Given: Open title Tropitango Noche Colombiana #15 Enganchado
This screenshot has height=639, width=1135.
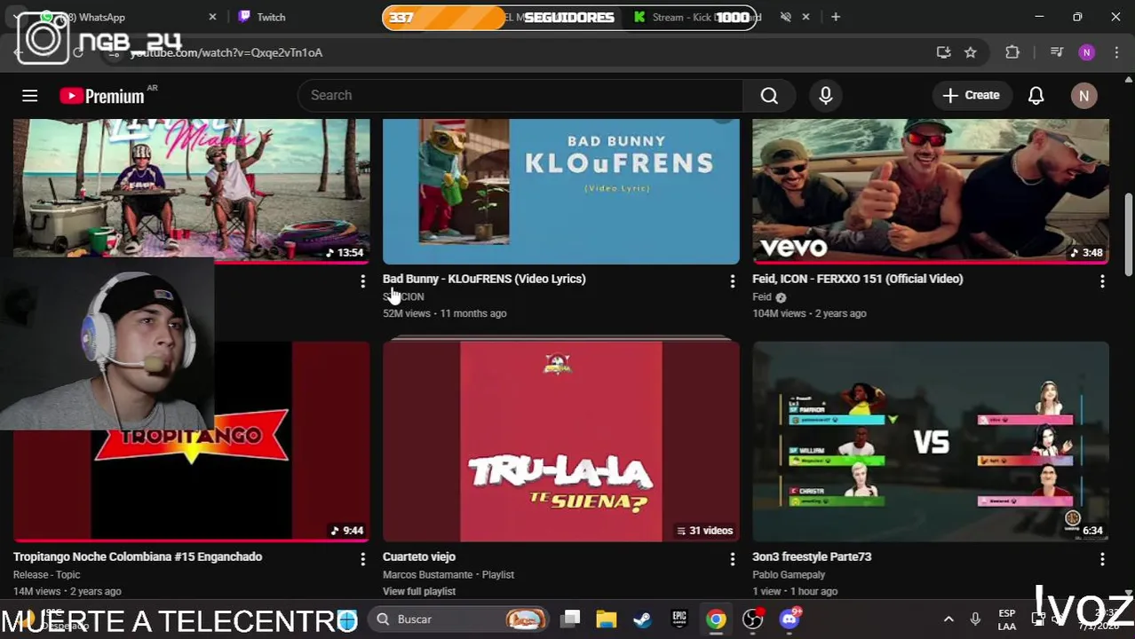Looking at the screenshot, I should click(138, 556).
